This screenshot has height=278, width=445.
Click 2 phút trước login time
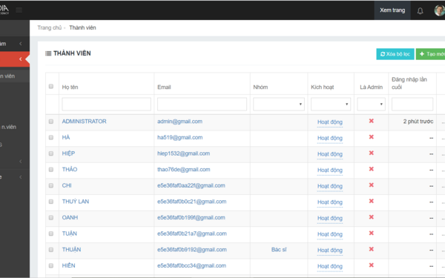418,122
